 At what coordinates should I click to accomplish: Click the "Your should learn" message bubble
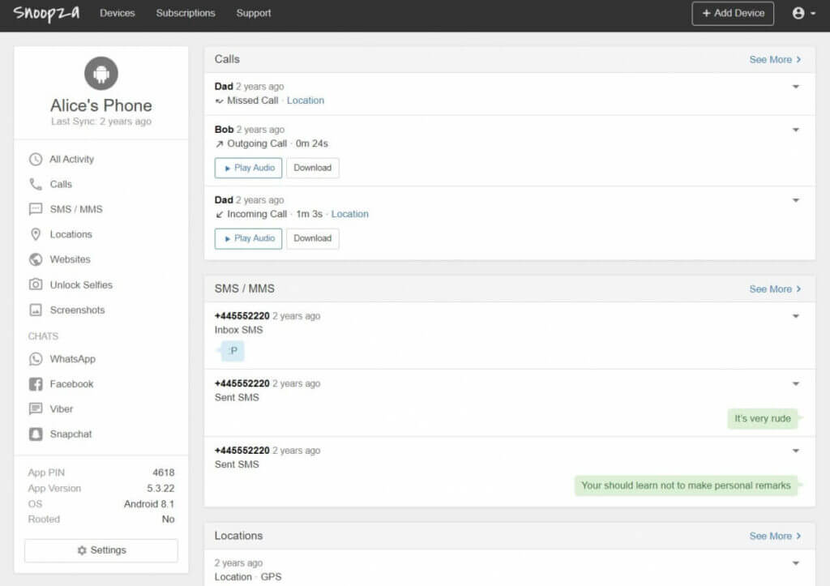click(x=686, y=486)
